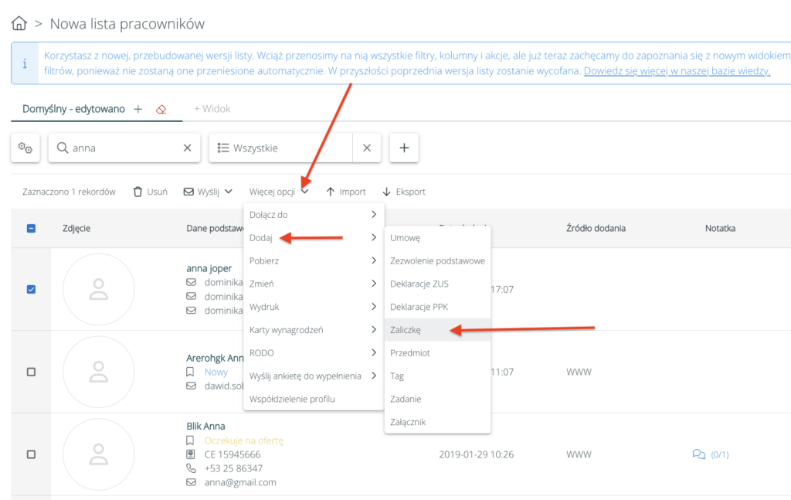Click the red eraser reset-view icon
Screen dimensions: 791x500
[161, 110]
